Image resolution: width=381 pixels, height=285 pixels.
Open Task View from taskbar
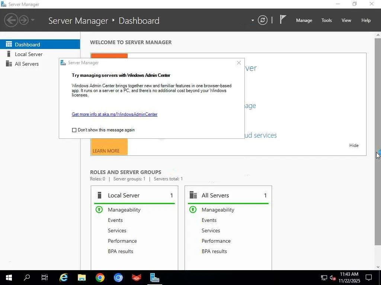[45, 278]
